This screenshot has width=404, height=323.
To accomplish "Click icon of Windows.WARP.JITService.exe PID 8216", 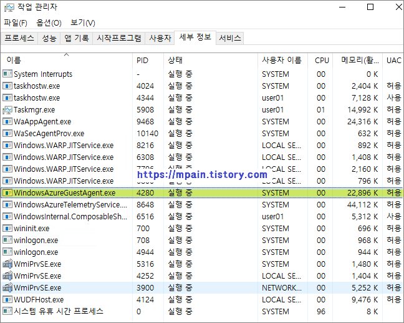I will click(x=7, y=145).
